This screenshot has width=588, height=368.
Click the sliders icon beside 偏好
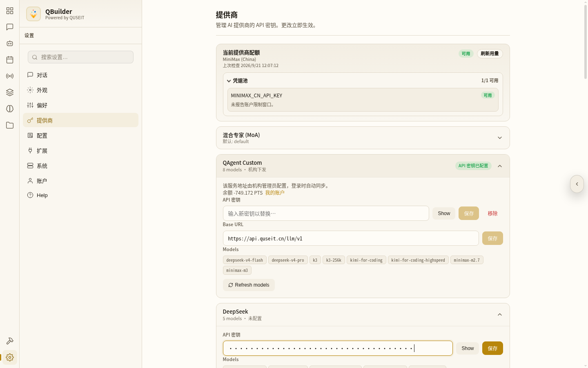coord(30,105)
